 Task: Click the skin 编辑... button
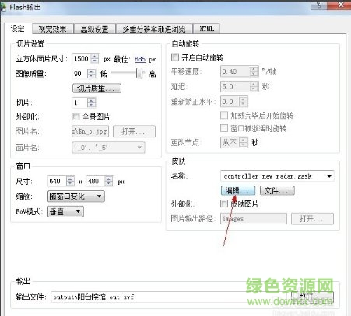(238, 191)
